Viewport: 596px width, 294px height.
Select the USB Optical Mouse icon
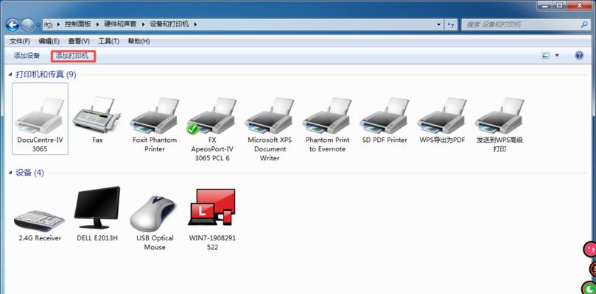click(x=155, y=213)
